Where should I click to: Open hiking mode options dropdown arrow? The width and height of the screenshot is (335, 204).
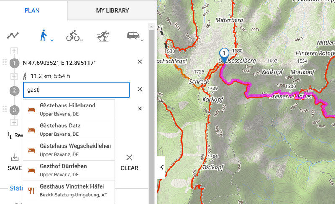(x=52, y=40)
